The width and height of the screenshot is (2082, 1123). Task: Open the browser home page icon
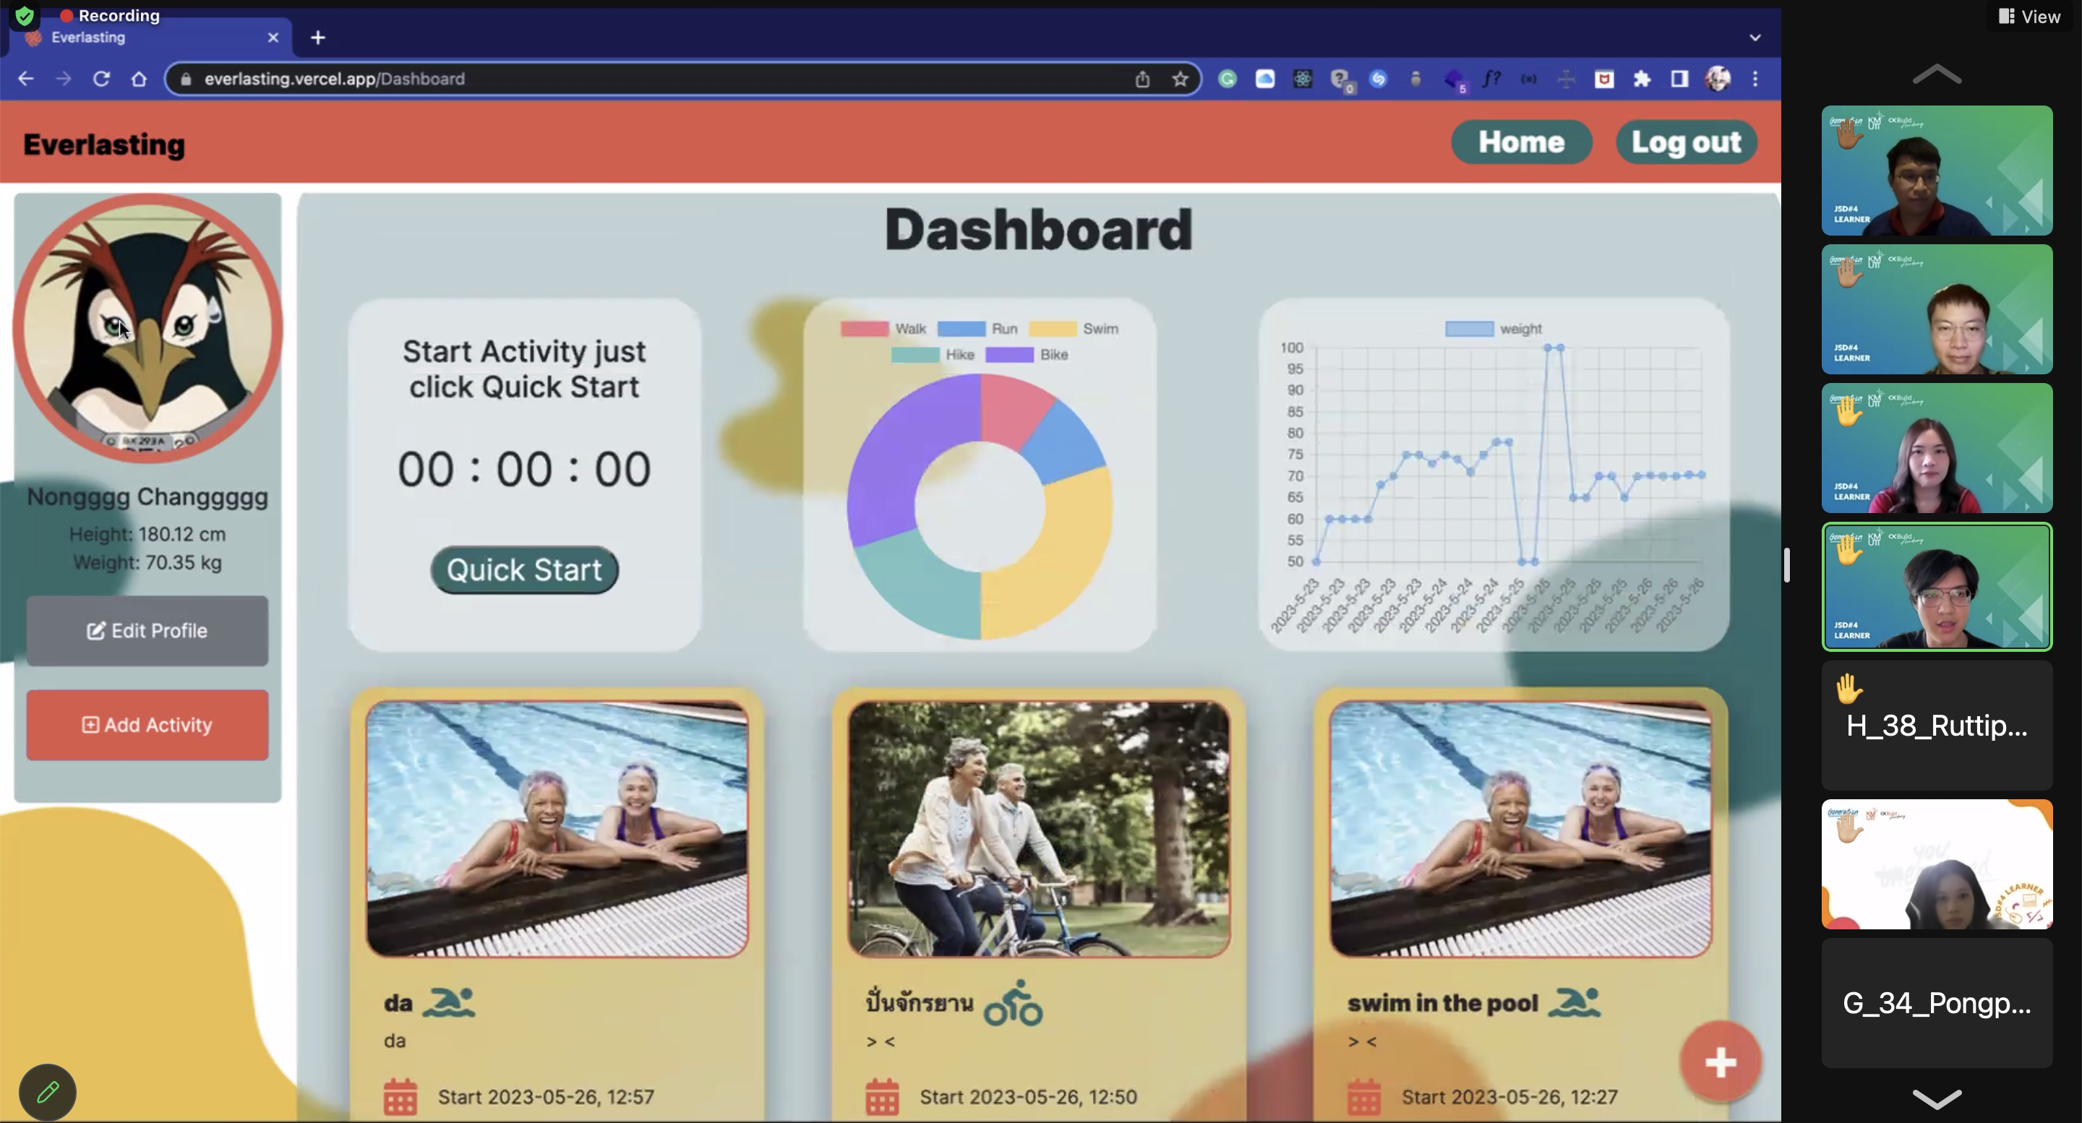pyautogui.click(x=139, y=78)
